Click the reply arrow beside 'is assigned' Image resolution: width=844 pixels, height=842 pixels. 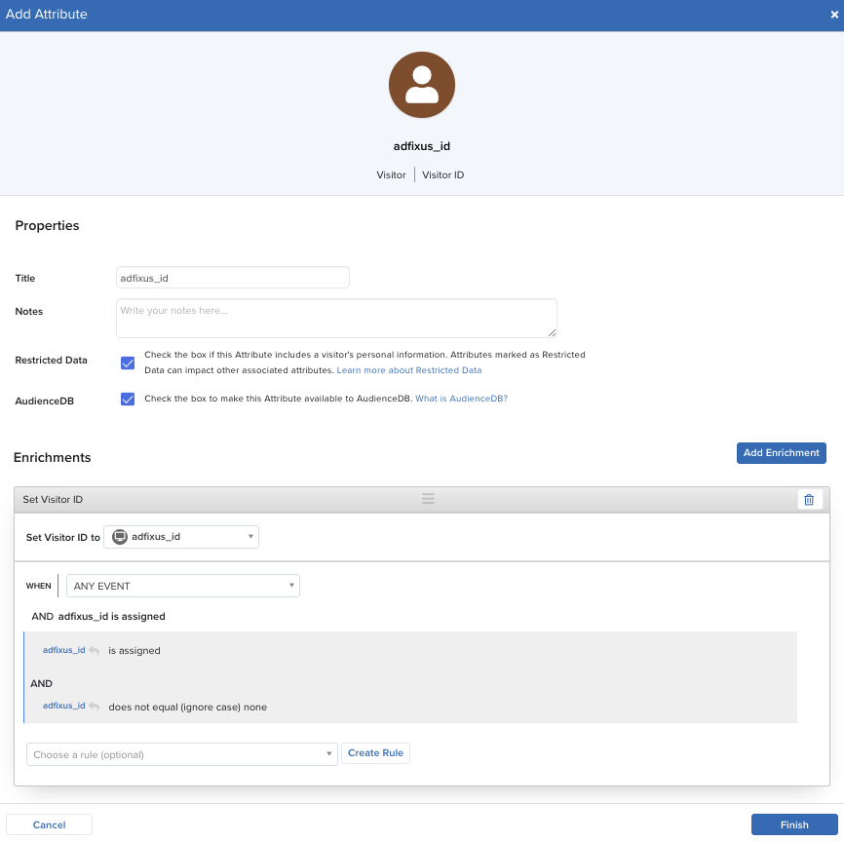click(95, 650)
